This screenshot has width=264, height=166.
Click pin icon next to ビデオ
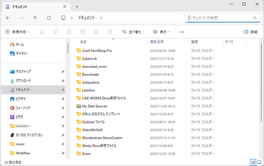63,117
